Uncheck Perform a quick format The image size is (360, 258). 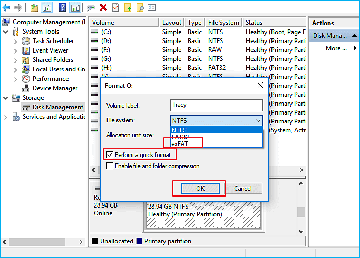coord(110,155)
